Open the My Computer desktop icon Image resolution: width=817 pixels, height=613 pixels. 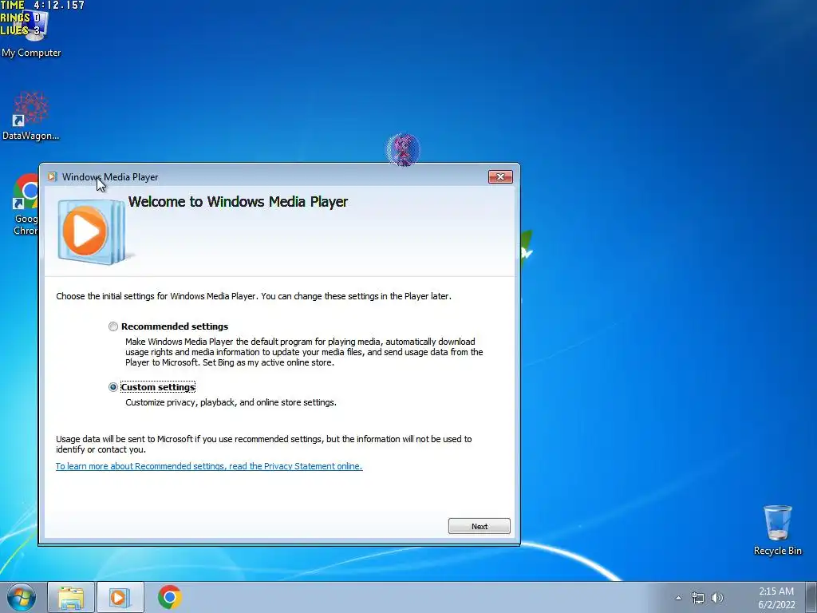click(x=31, y=32)
